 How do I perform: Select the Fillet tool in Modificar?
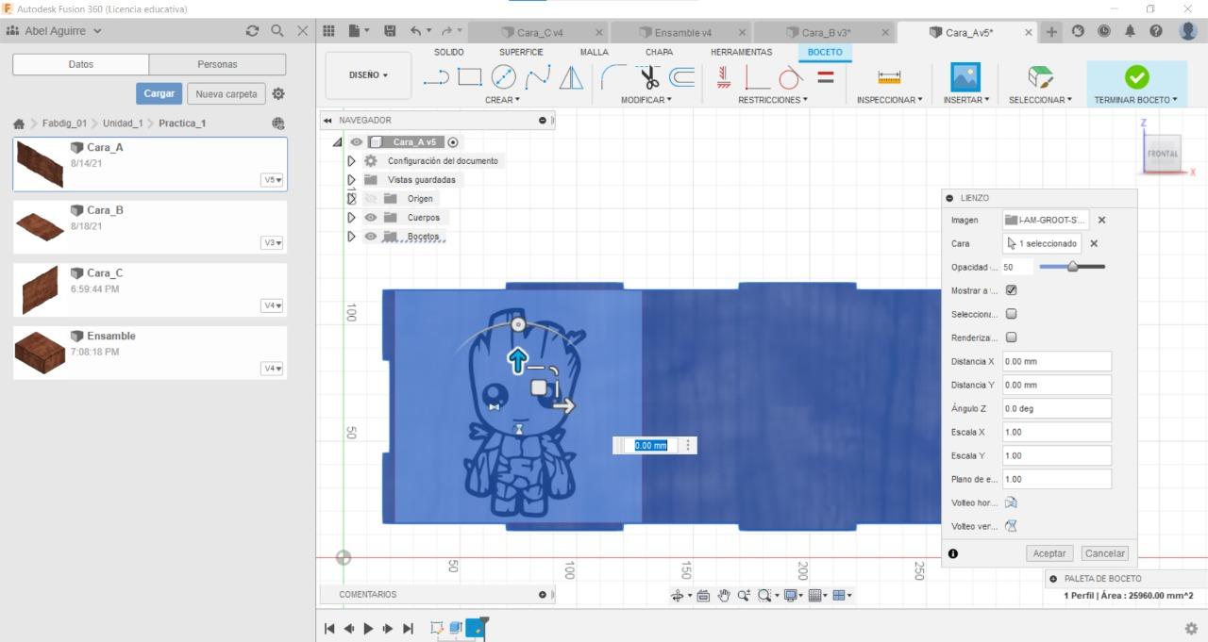[613, 77]
